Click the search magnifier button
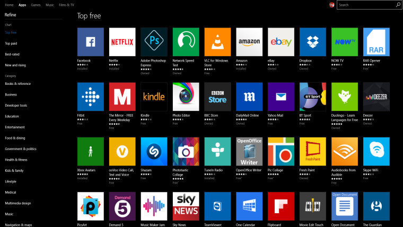The height and width of the screenshot is (227, 403). (398, 5)
